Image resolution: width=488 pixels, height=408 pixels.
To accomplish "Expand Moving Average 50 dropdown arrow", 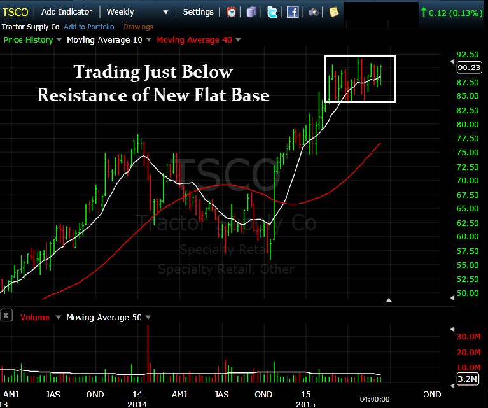I will pos(148,317).
